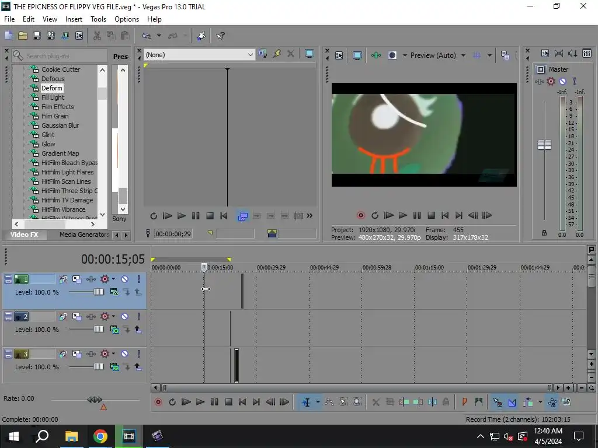Click the playback Rate slider handle
The height and width of the screenshot is (448, 598).
tap(95, 400)
